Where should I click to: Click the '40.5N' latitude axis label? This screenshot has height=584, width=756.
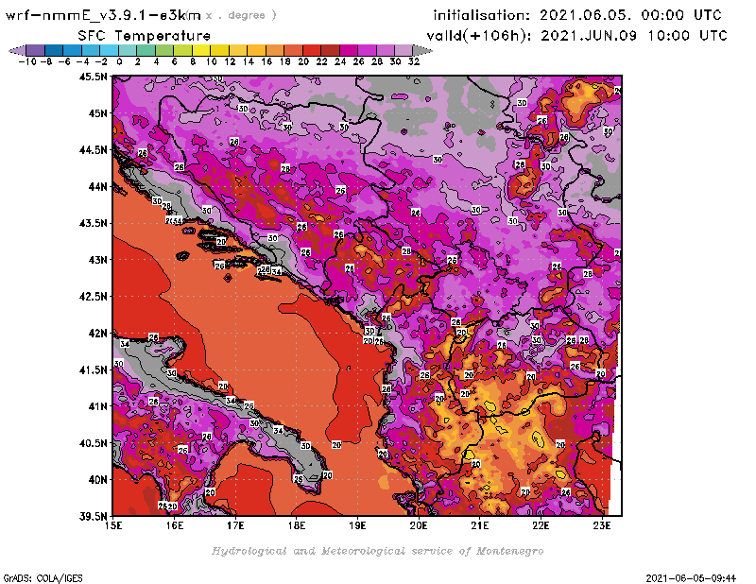93,443
